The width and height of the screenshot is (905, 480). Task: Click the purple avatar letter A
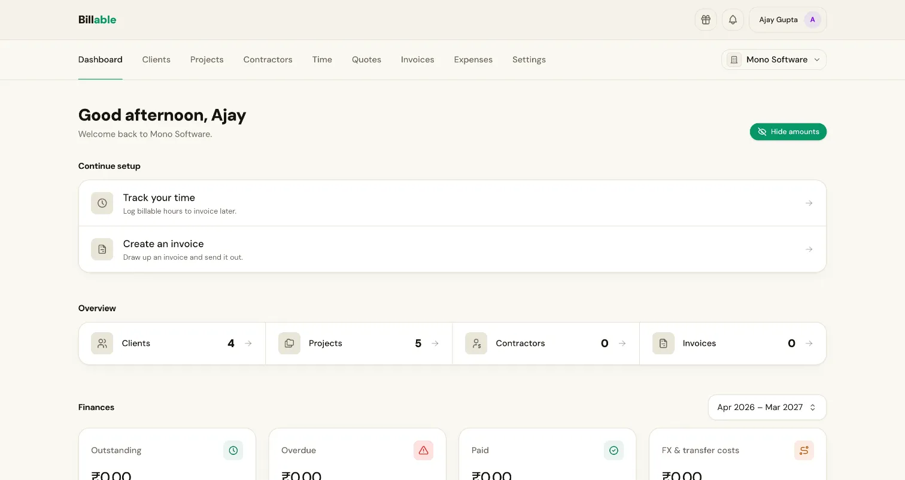812,20
